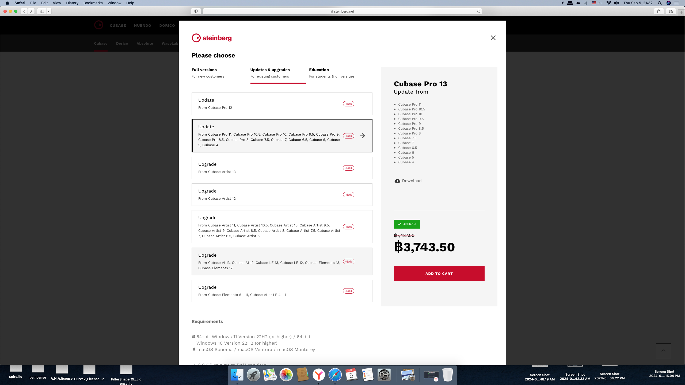685x385 pixels.
Task: Choose Upgrade from Cubase AI 13 option
Action: pyautogui.click(x=282, y=261)
